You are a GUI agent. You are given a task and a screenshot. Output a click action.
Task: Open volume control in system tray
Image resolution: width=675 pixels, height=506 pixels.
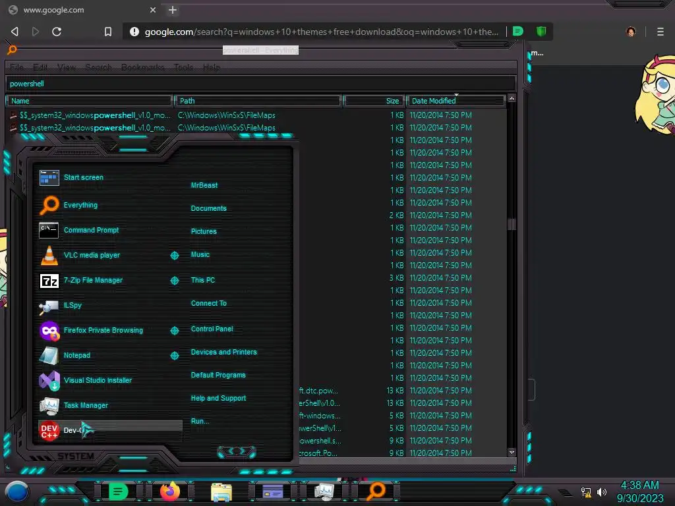(x=602, y=492)
